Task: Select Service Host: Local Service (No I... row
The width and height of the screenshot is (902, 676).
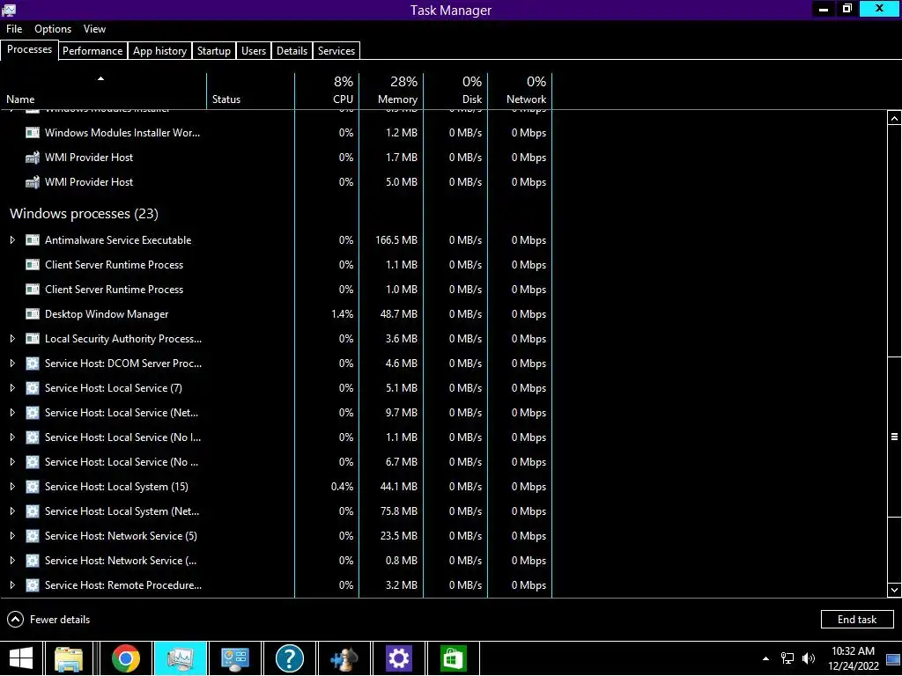Action: point(276,438)
